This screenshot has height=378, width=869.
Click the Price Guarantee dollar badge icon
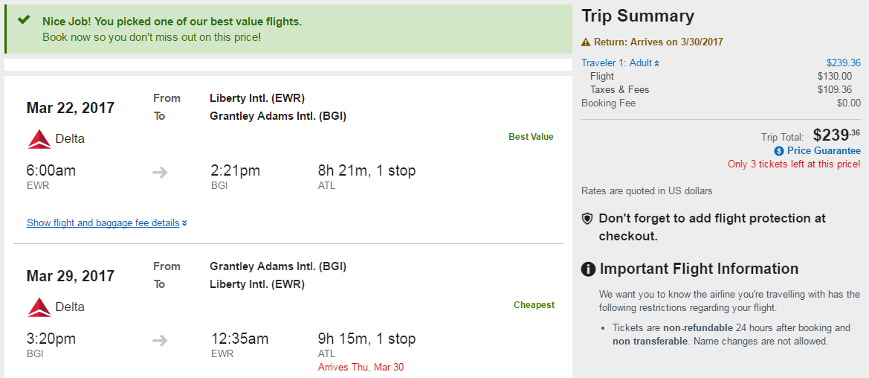(x=779, y=151)
